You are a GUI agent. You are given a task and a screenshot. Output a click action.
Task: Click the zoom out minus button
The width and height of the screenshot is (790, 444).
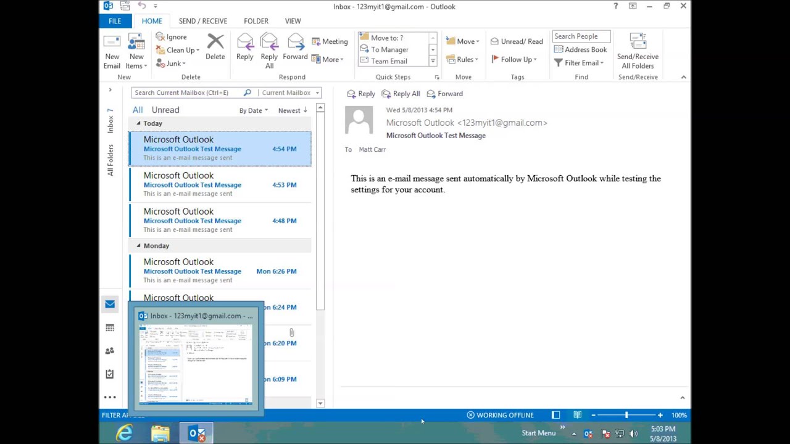click(593, 415)
